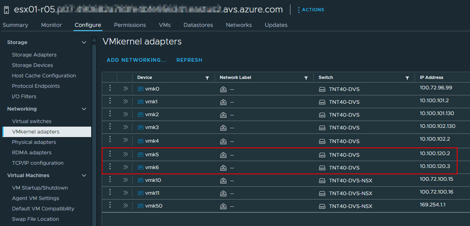
Task: Open the three-dot menu for vmk5
Action: (110, 153)
